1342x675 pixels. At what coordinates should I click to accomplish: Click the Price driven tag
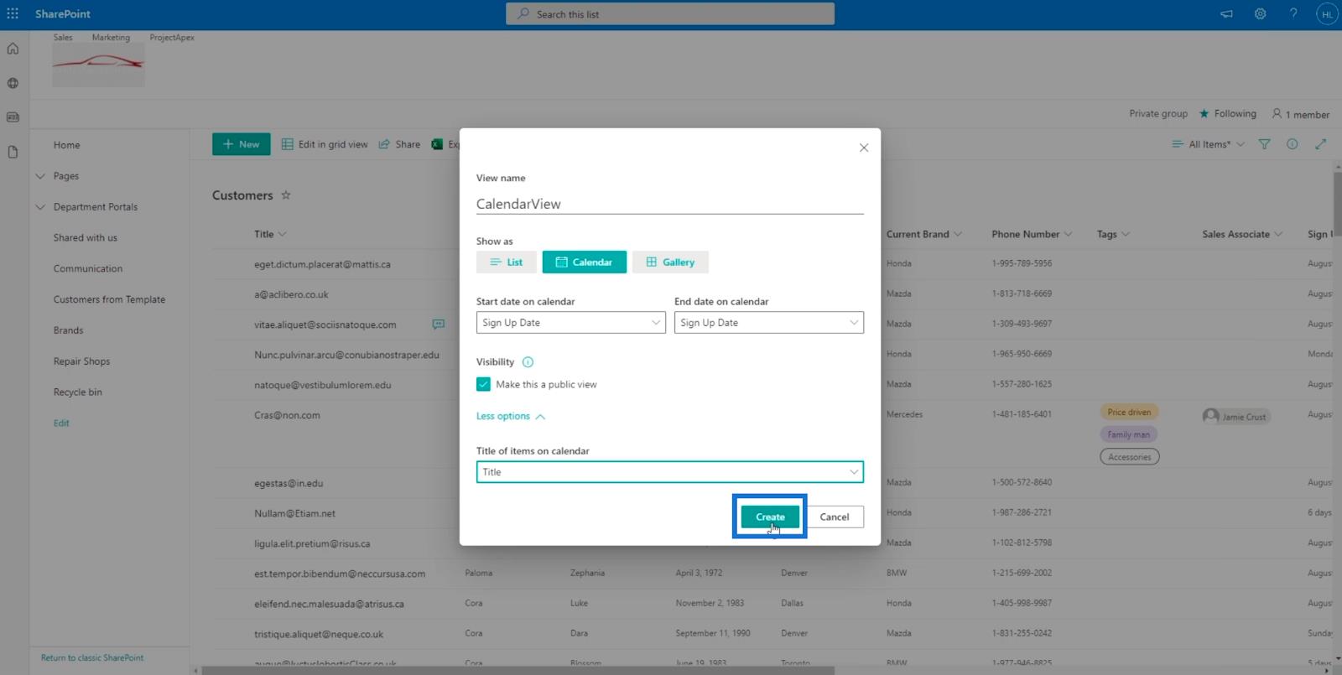pos(1129,413)
